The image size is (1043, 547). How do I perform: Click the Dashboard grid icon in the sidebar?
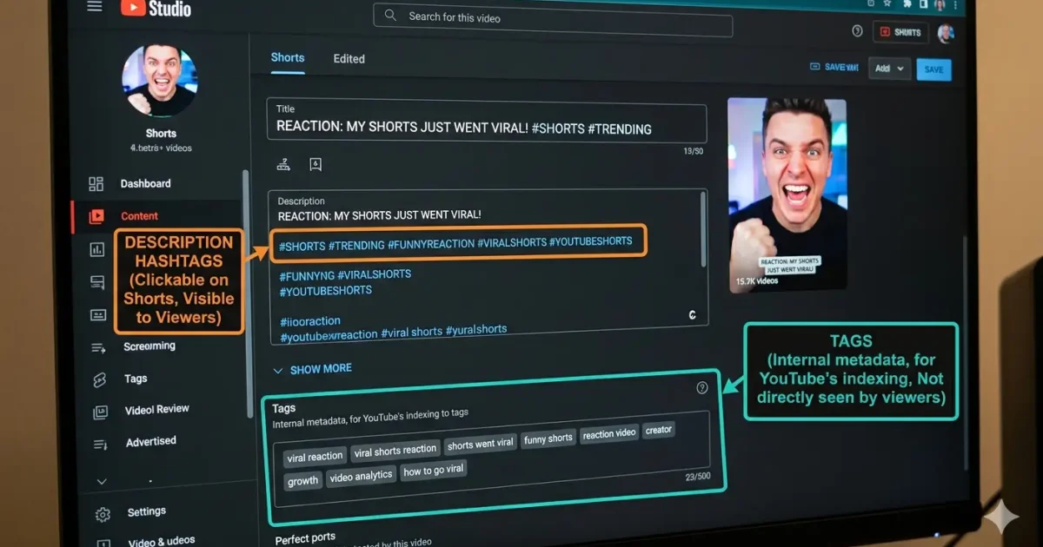[96, 184]
